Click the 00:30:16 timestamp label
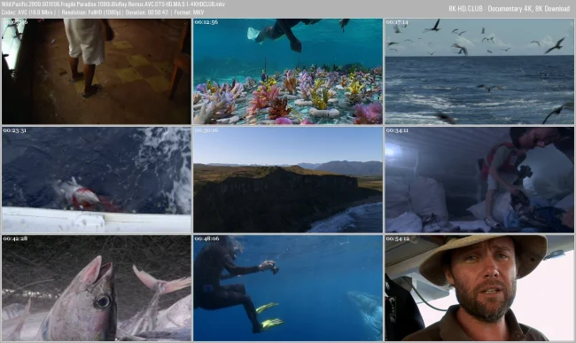Screen dimensions: 576x343 [206, 130]
